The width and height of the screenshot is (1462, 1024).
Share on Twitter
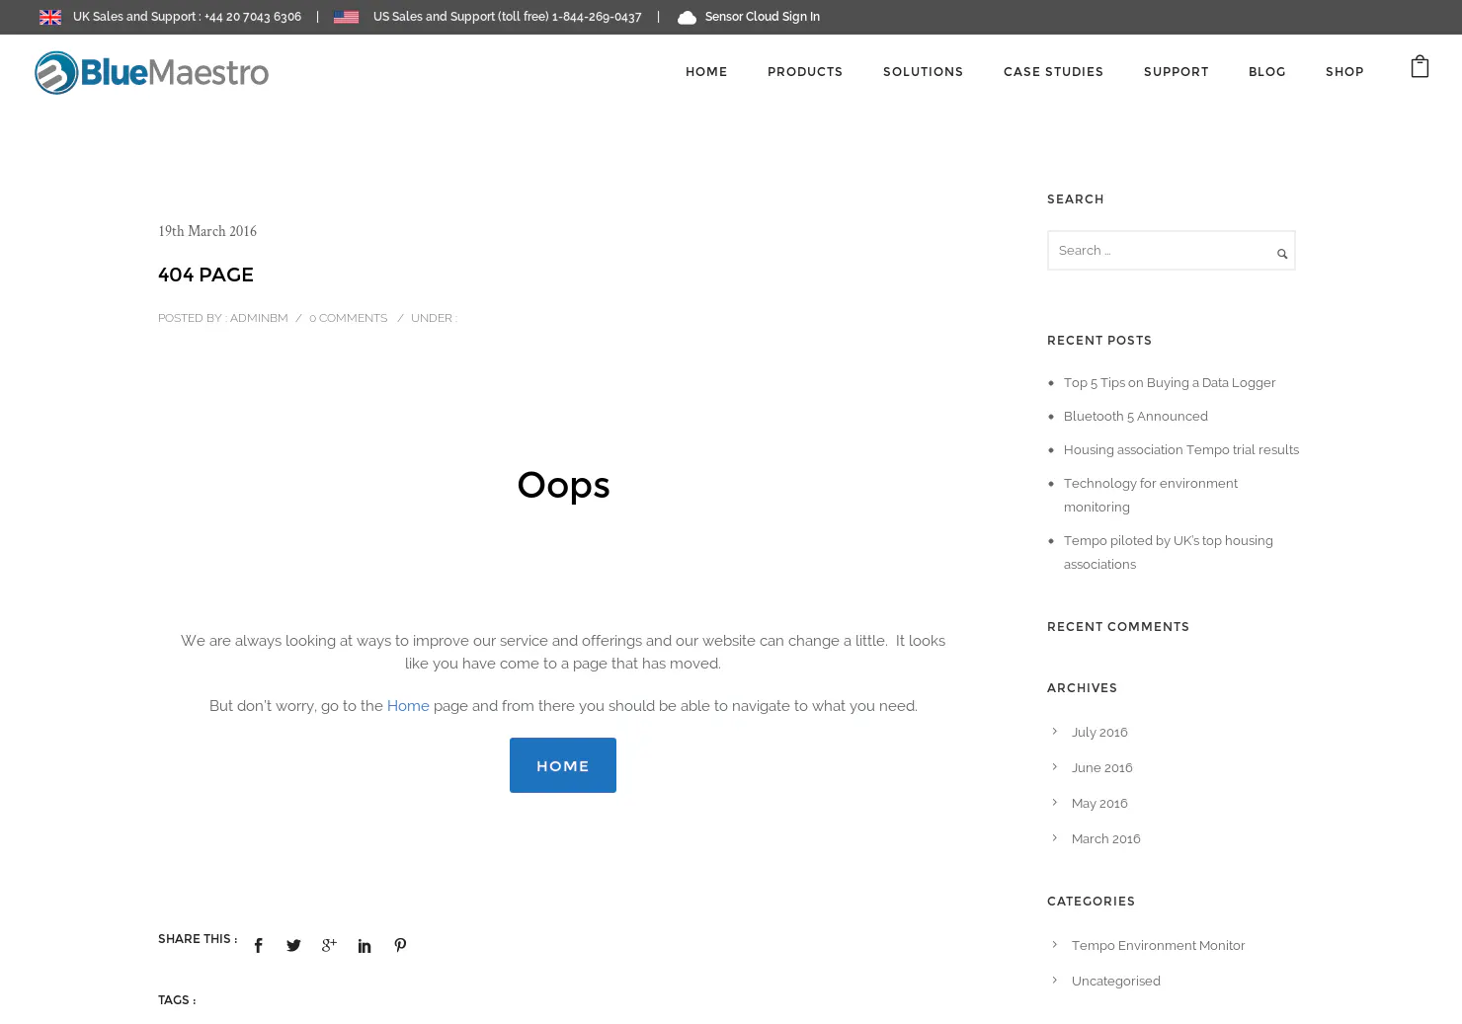point(293,945)
